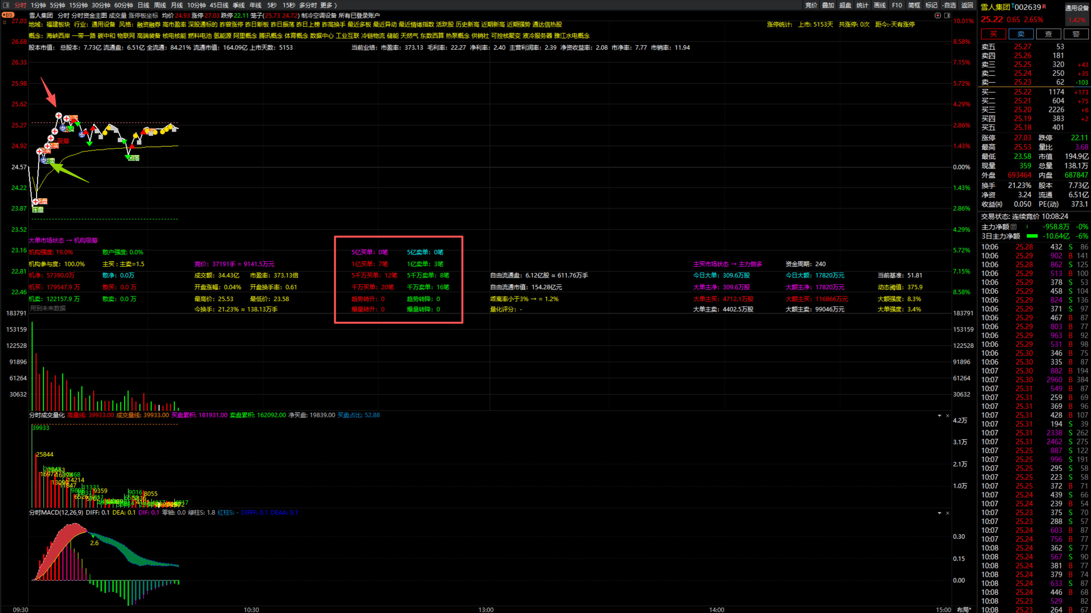
Task: Expand 更多 timeframe options
Action: pos(329,5)
